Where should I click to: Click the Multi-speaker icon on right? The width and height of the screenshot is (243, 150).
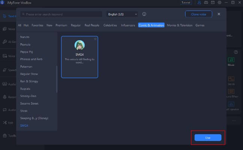pos(231,104)
